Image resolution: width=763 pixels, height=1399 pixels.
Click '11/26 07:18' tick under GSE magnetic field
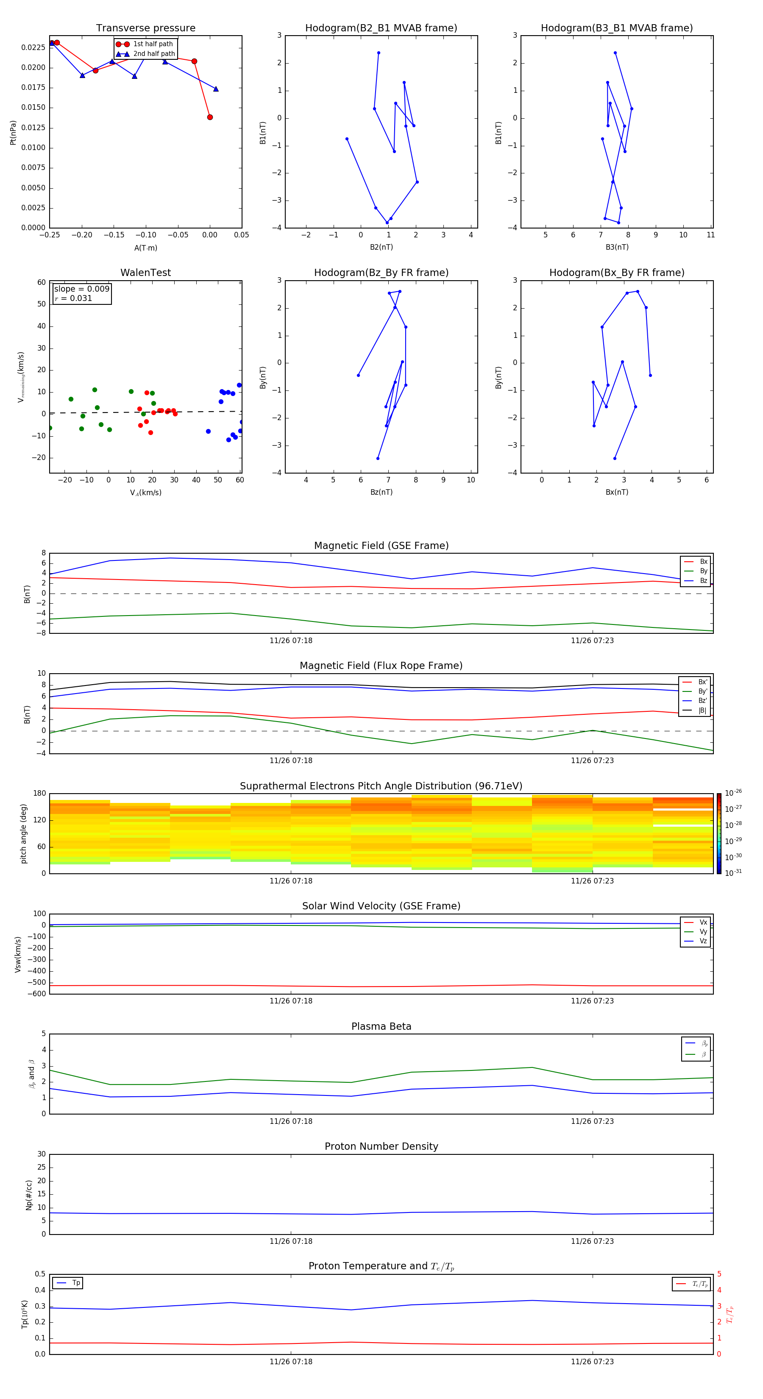coord(291,641)
